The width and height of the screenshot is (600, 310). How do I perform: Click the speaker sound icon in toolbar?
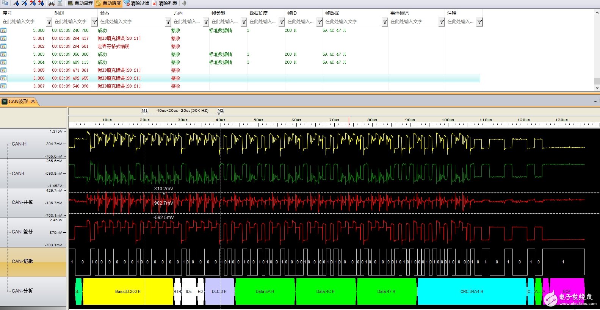click(184, 3)
